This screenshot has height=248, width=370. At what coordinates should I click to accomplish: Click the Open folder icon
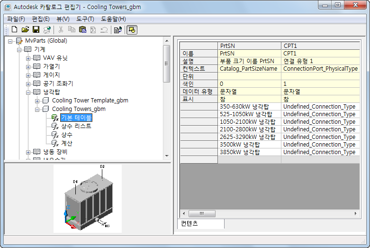tap(25, 29)
